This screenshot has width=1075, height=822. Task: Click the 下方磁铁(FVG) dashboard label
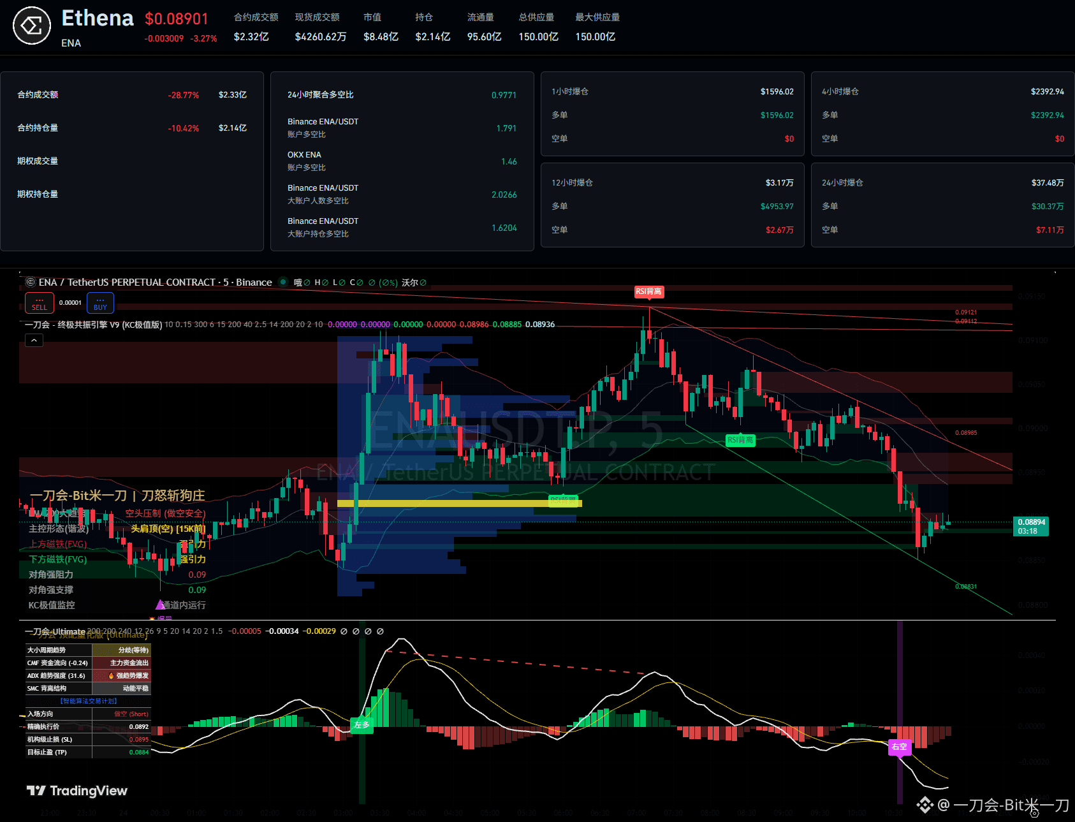pos(58,559)
